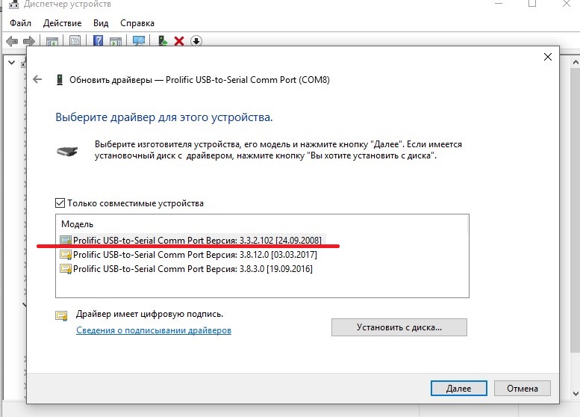Click the device icon beside the 'Обновить драйверы' title
Image resolution: width=580 pixels, height=417 pixels.
(59, 80)
